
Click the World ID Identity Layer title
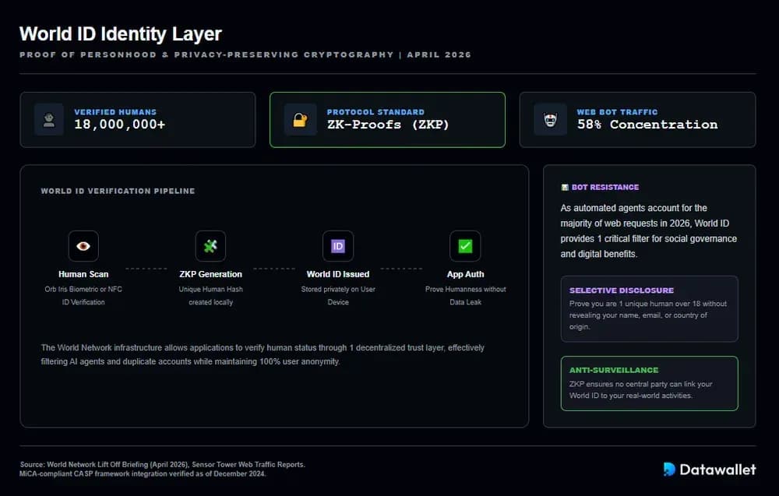point(121,34)
